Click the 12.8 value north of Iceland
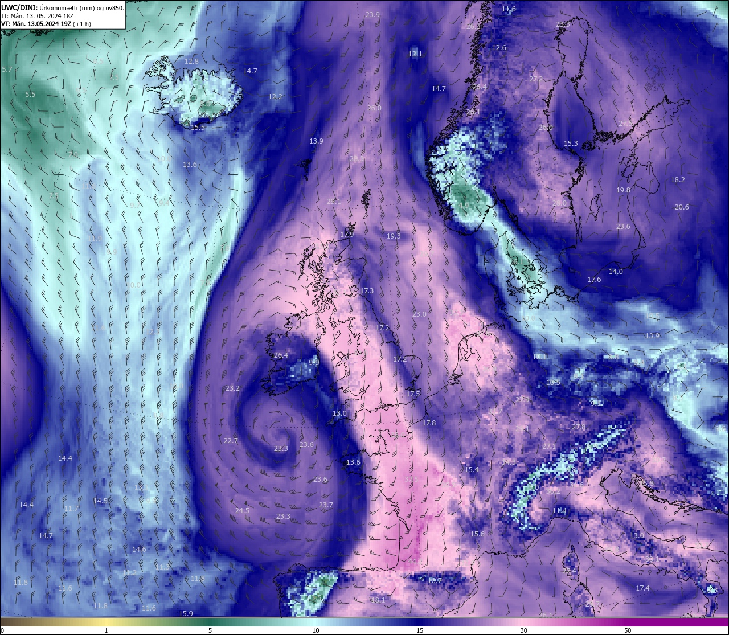The height and width of the screenshot is (635, 729). tap(191, 62)
